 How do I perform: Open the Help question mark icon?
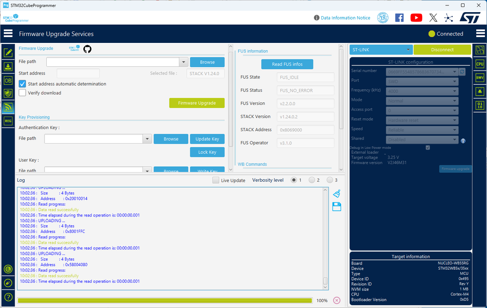point(8,297)
